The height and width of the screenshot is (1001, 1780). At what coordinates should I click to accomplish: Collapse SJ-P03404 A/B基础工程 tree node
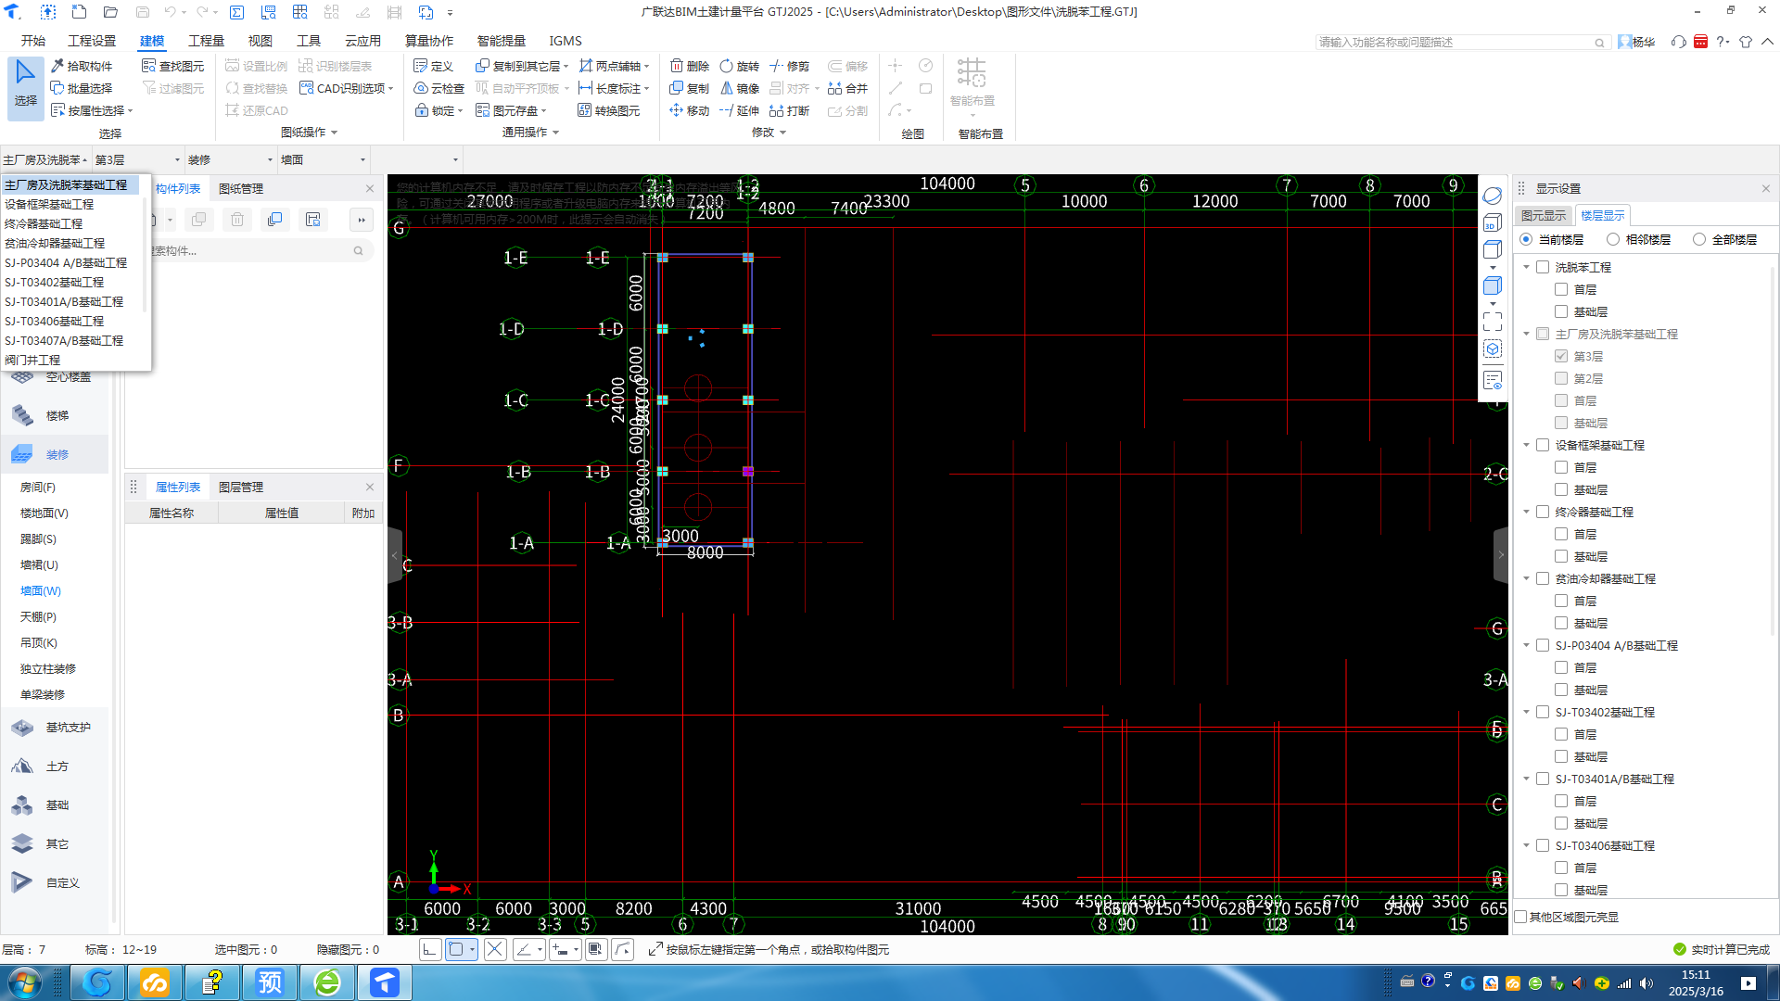pos(1526,645)
